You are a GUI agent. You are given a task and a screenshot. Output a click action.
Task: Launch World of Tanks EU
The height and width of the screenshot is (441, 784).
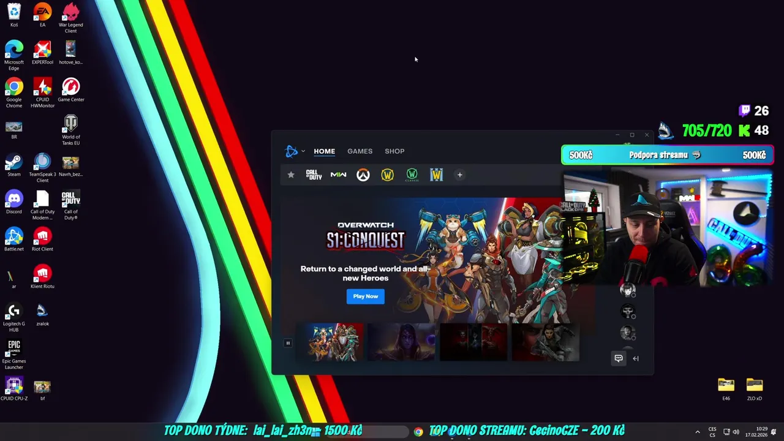[x=71, y=130]
